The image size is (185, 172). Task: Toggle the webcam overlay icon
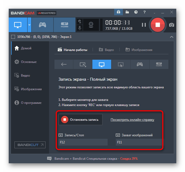(91, 25)
